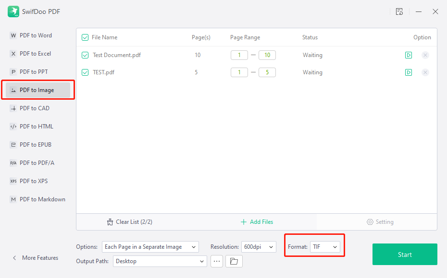Viewport: 447px width, 278px height.
Task: Click start page field of TEST.pdf
Action: [239, 72]
